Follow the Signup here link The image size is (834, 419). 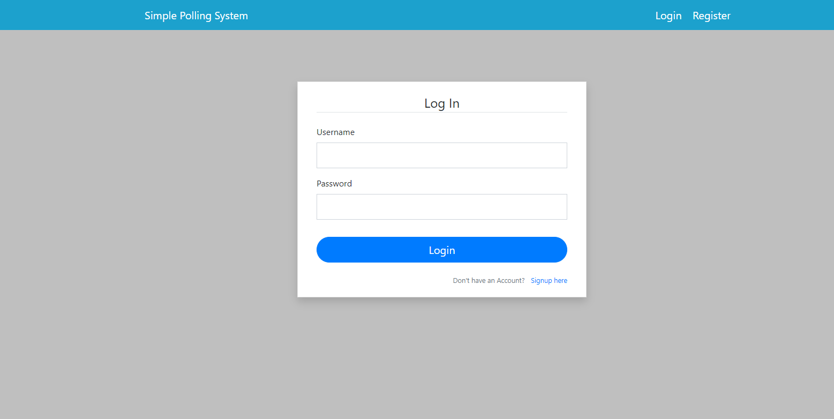[549, 281]
